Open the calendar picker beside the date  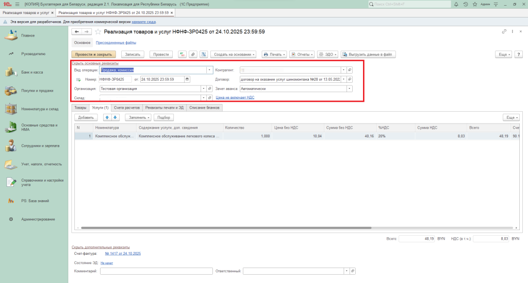[x=187, y=79]
